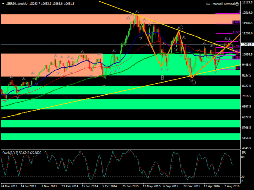Click the 7 Aug 2016 date label
Screen dimensions: 254x190
[x=232, y=186]
